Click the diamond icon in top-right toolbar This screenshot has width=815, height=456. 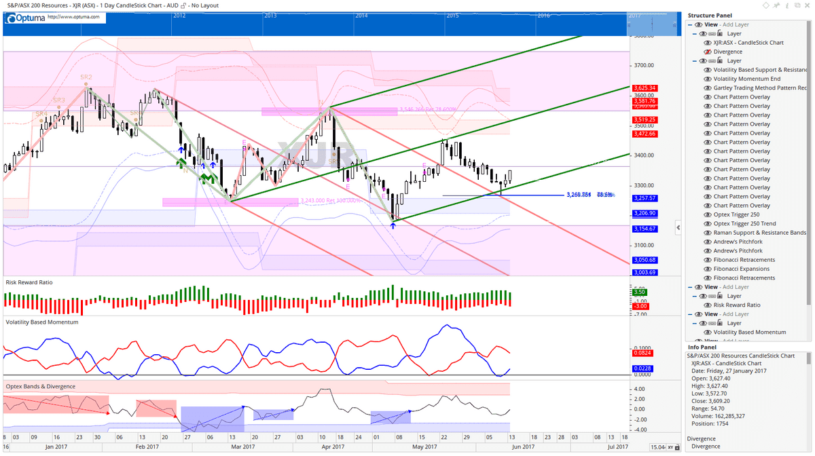(x=766, y=5)
